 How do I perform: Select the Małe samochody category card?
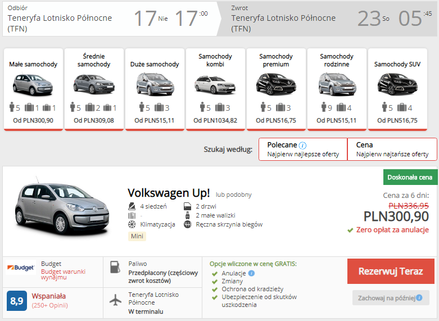[33, 89]
